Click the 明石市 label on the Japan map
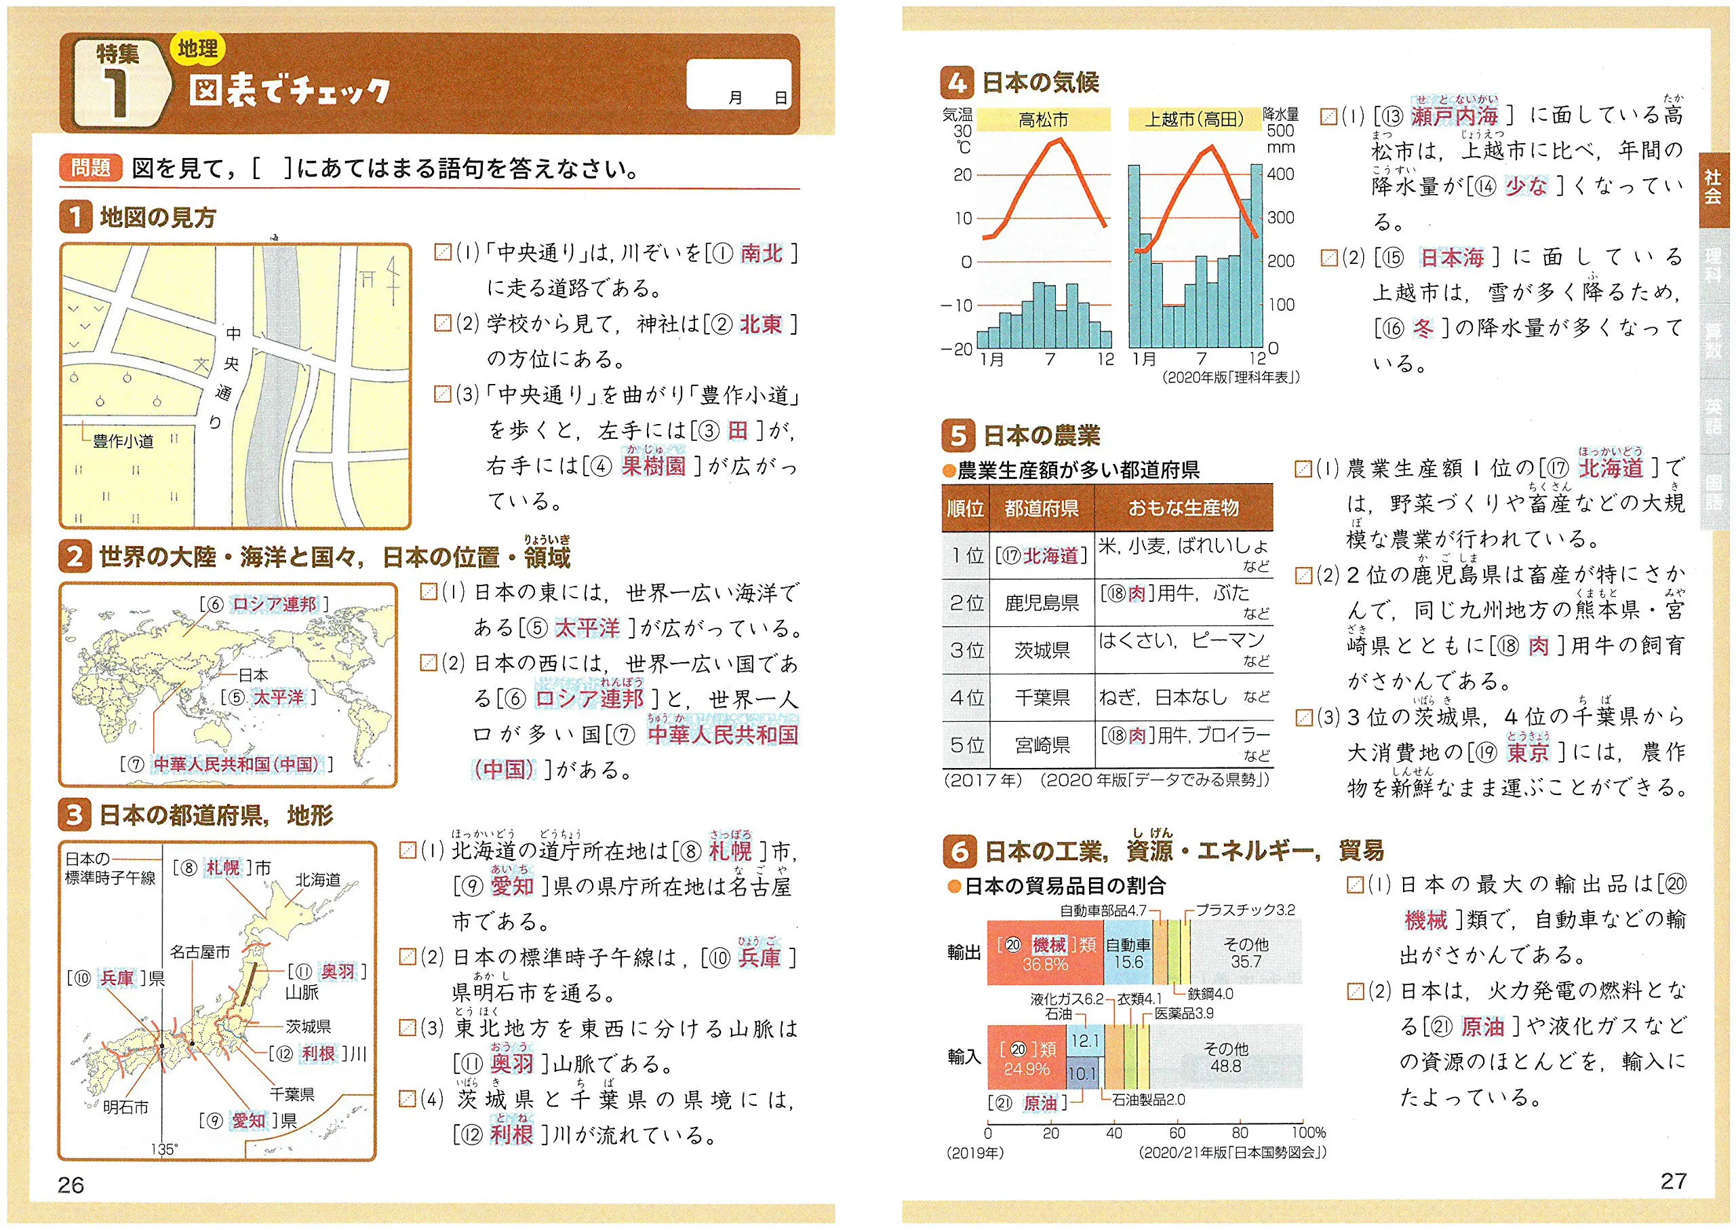1736x1230 pixels. [125, 1107]
